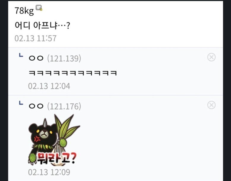Click the gallog icon next to 78kg
Viewport: 231px width, 181px height.
(39, 8)
